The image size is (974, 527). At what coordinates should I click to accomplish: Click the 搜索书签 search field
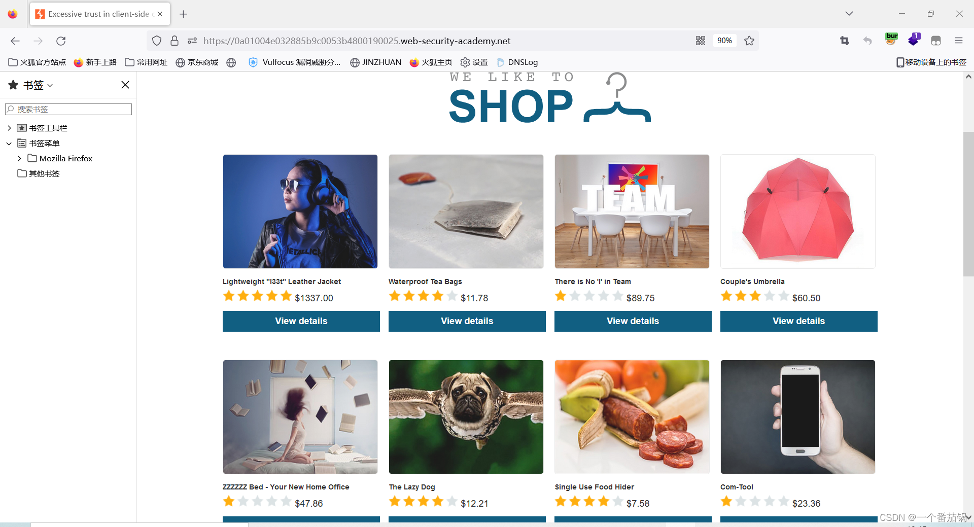(x=68, y=109)
